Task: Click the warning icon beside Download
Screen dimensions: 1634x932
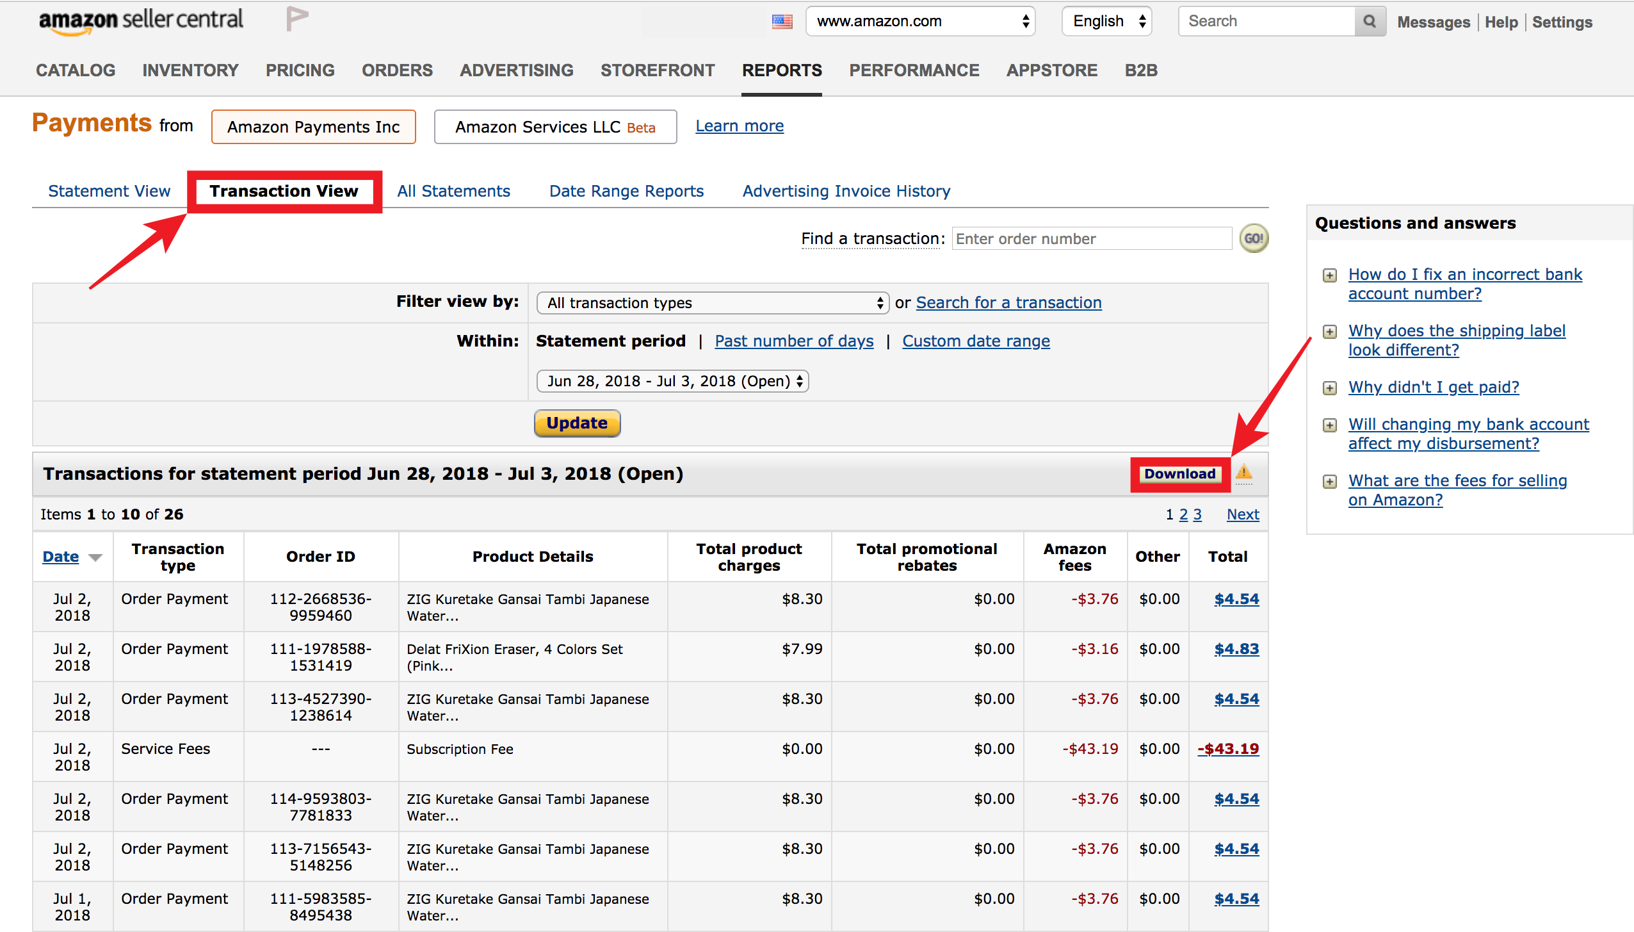Action: pyautogui.click(x=1243, y=473)
